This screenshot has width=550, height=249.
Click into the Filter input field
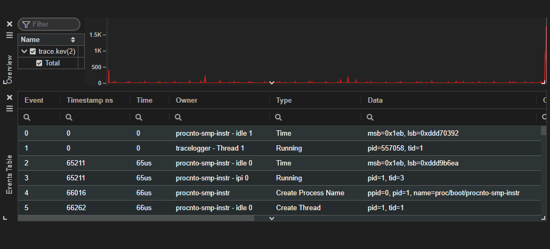pos(53,24)
